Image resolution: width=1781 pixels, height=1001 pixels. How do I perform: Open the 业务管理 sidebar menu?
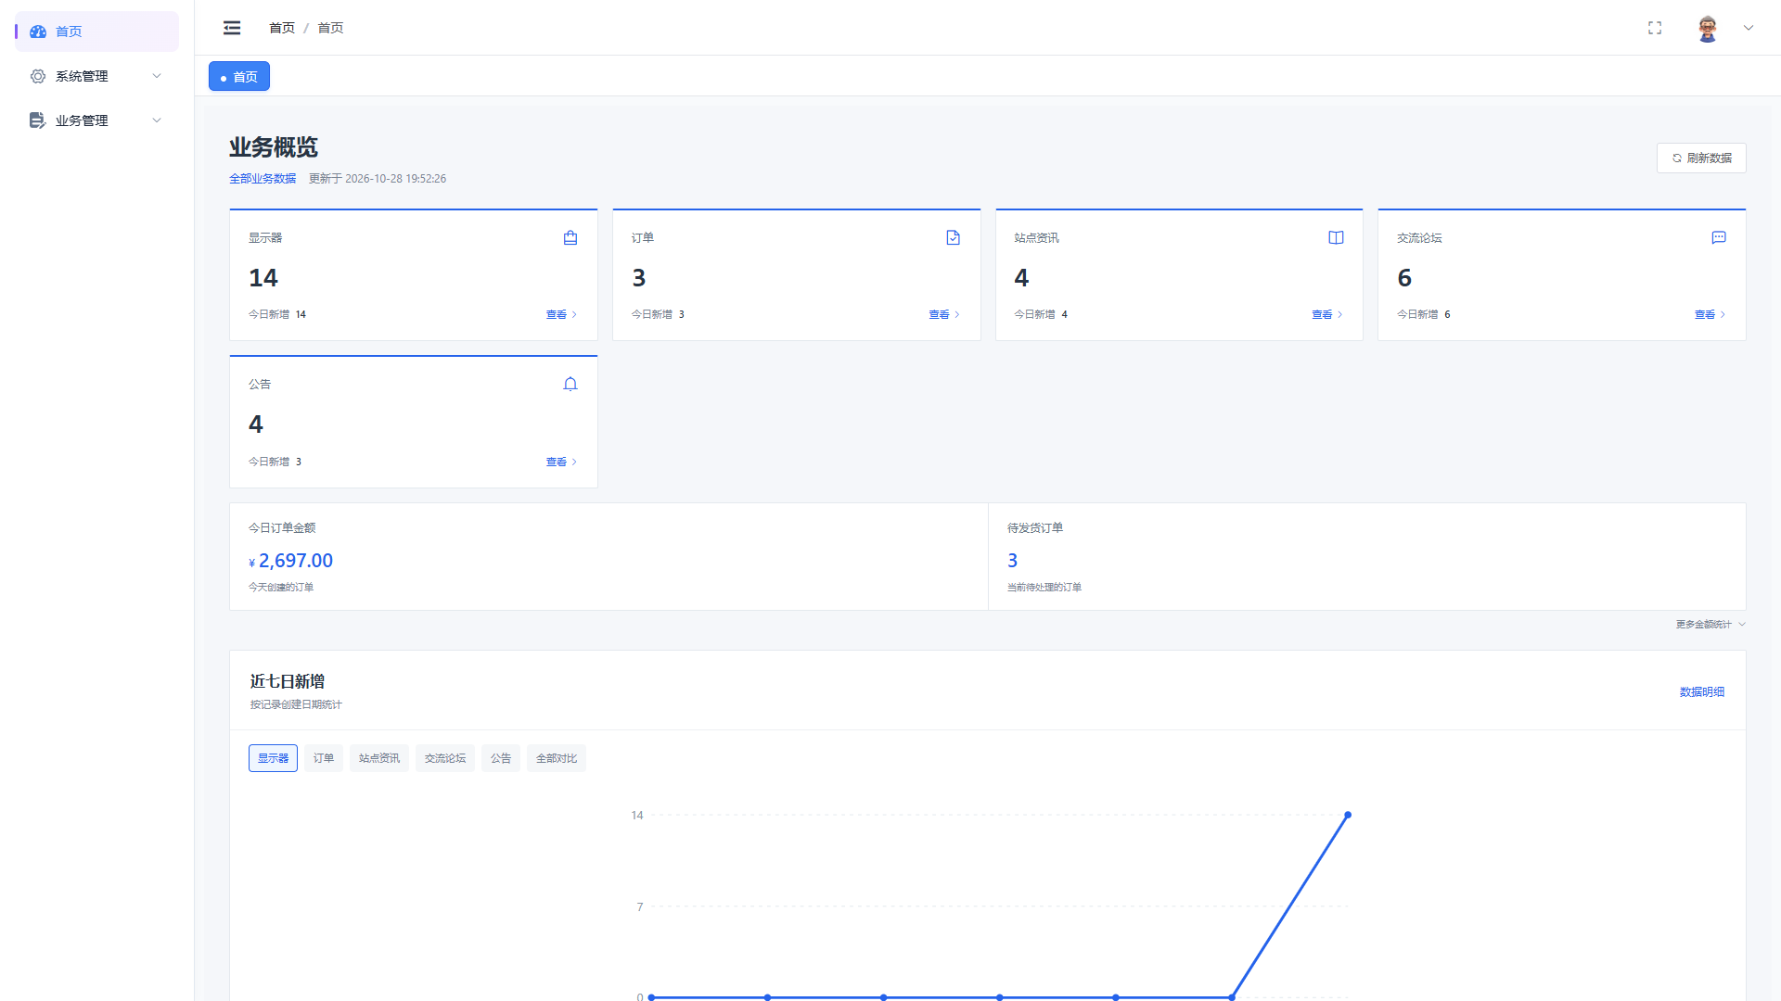tap(96, 120)
